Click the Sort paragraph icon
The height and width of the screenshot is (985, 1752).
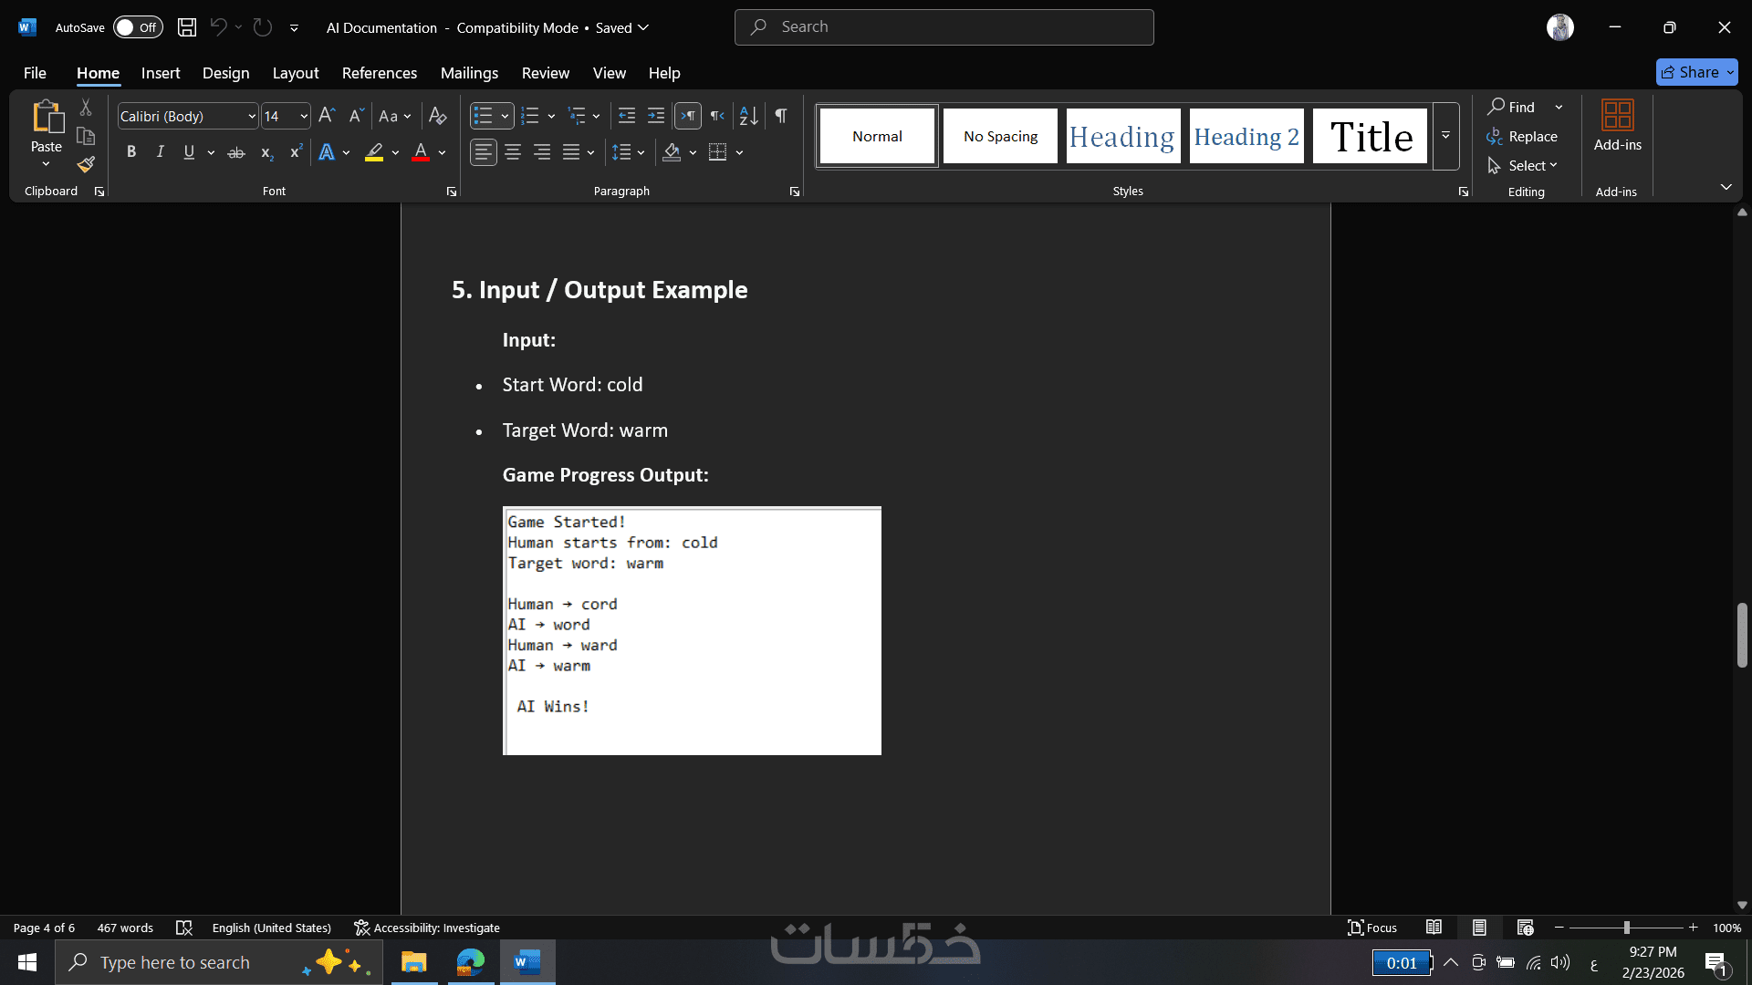(748, 116)
